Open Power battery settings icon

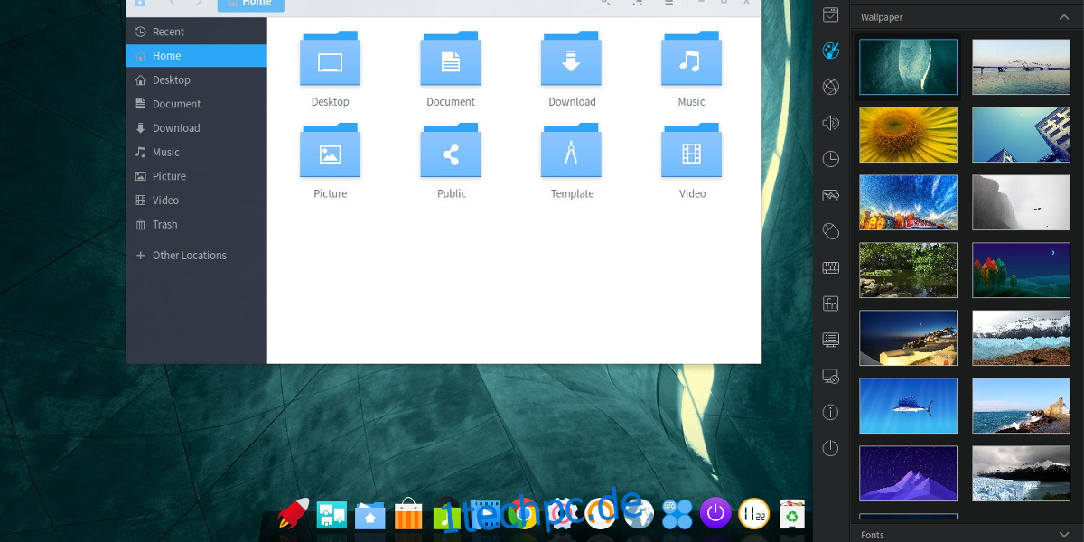pyautogui.click(x=831, y=195)
